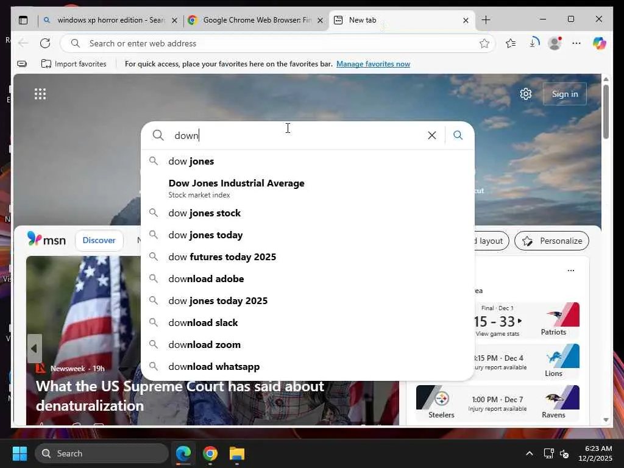624x468 pixels.
Task: Click Import favorites button
Action: pyautogui.click(x=74, y=63)
